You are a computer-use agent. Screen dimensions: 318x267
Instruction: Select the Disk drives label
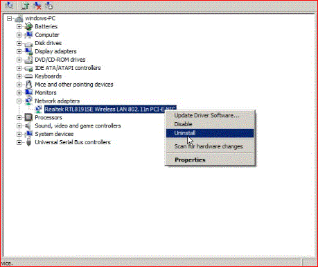(x=48, y=43)
